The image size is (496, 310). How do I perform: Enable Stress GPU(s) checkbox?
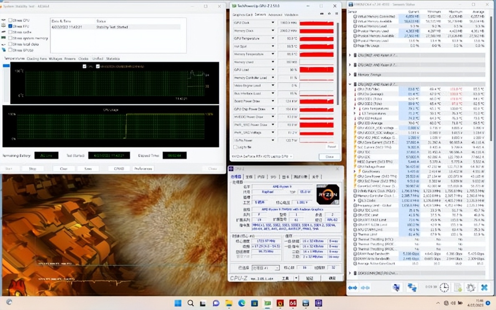[10, 50]
